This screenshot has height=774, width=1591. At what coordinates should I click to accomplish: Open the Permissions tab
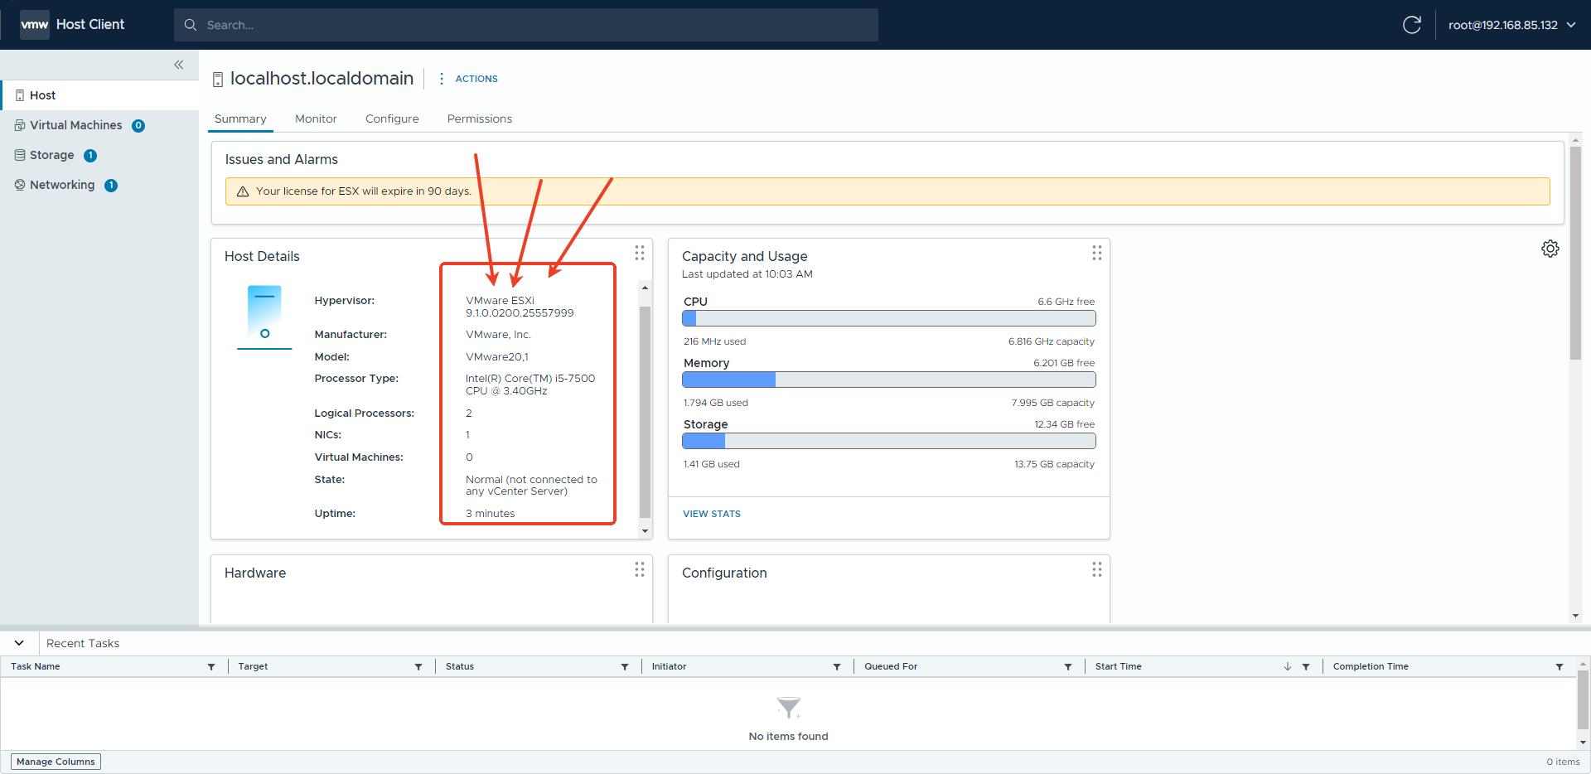(x=480, y=119)
